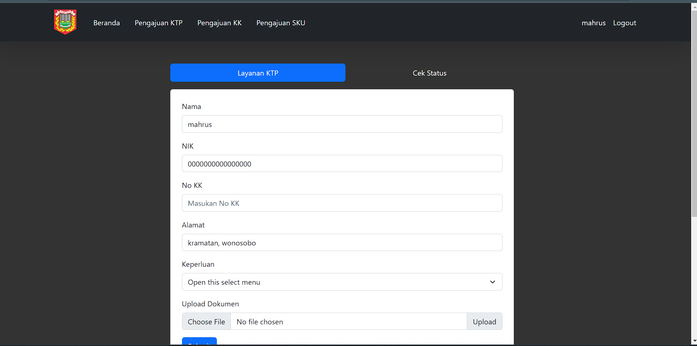
Task: Expand the Keperluan select menu
Action: pyautogui.click(x=342, y=282)
